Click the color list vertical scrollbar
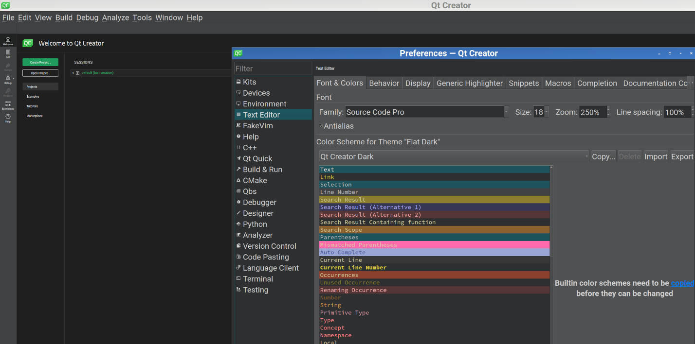The width and height of the screenshot is (695, 344). (551, 255)
